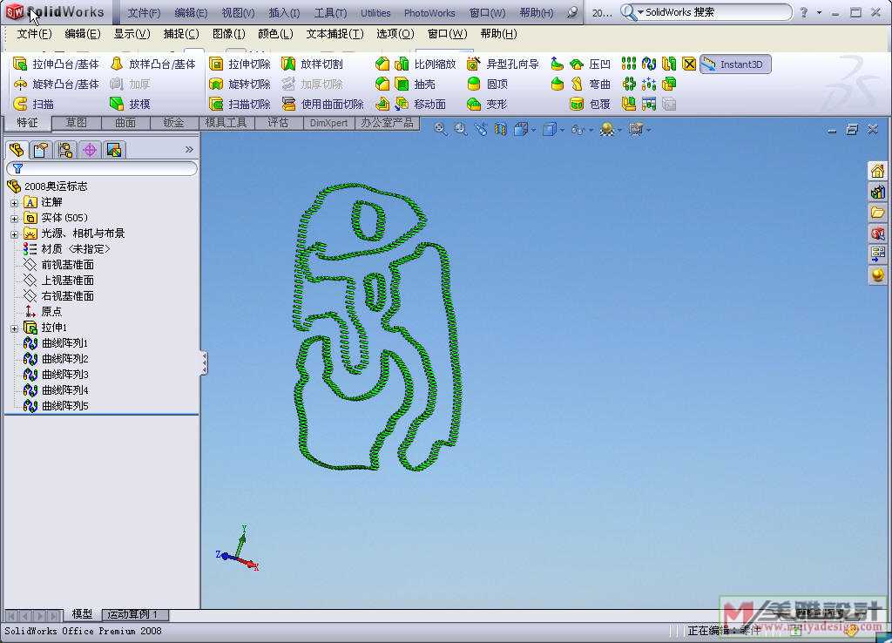Click the 使用曲面切除 cut with surface tool

(x=322, y=105)
